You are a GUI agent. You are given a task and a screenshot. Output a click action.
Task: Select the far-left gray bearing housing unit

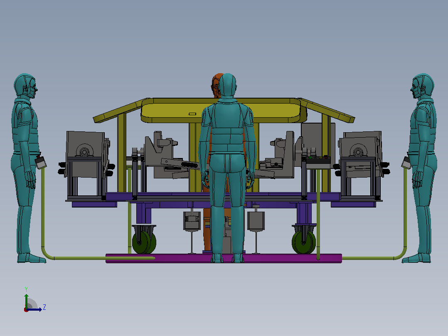tap(86, 154)
